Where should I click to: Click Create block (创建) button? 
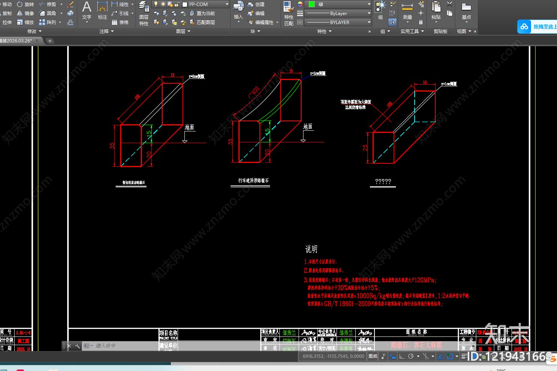coord(256,5)
